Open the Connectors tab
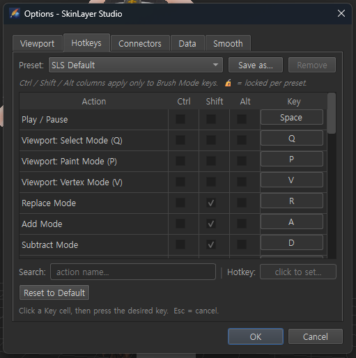The width and height of the screenshot is (356, 358). pyautogui.click(x=140, y=43)
